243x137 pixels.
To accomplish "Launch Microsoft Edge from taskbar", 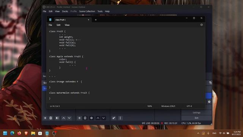I will (12, 133).
